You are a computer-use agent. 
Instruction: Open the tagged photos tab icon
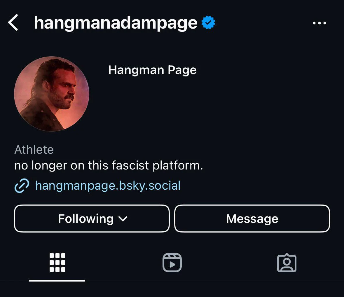[x=287, y=263]
